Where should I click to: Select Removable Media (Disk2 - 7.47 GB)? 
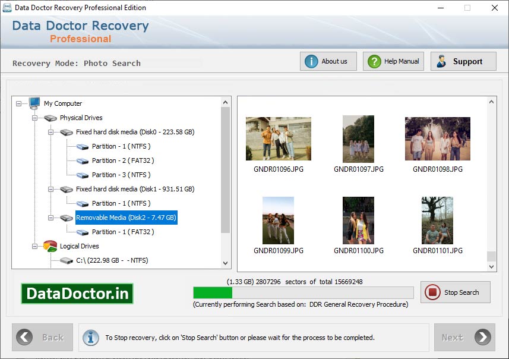[125, 218]
